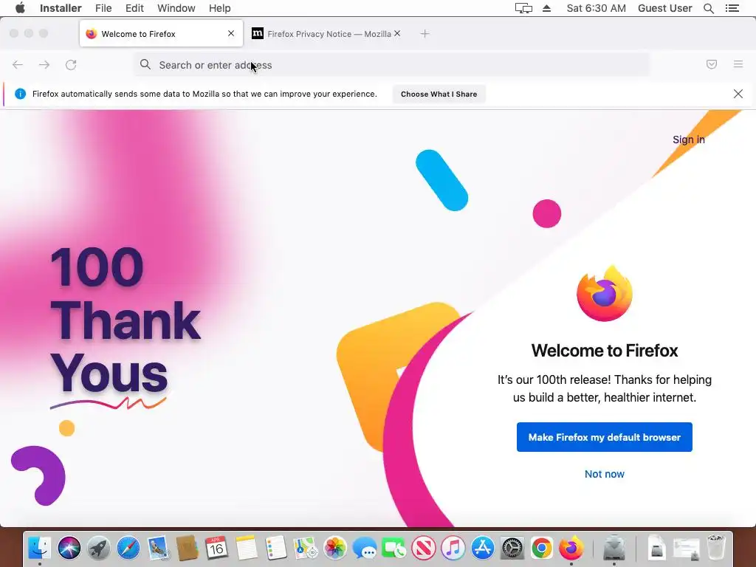The image size is (756, 567).
Task: Open a new tab with plus button
Action: coord(425,34)
